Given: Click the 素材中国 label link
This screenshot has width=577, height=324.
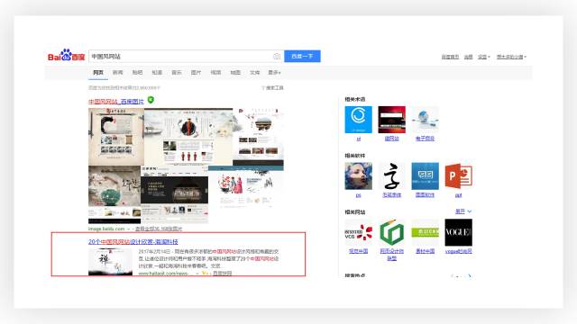Looking at the screenshot, I should pos(425,251).
